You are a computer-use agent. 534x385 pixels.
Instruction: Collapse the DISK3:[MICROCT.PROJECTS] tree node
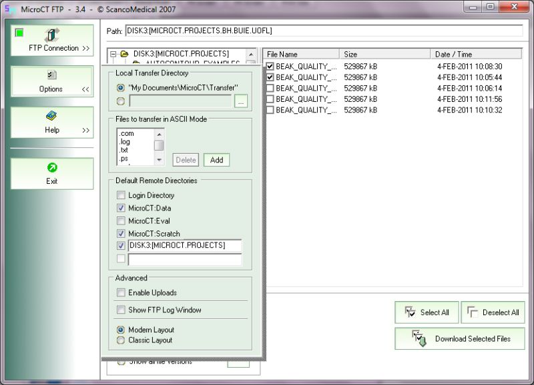point(113,54)
